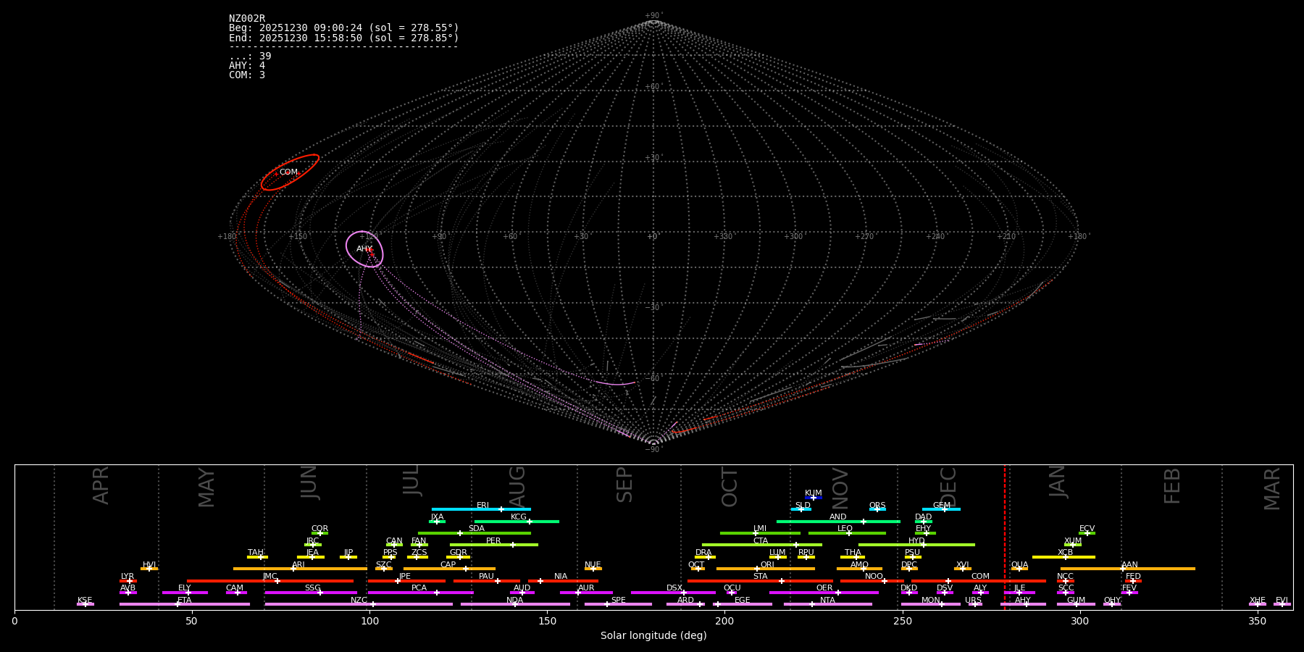The image size is (1304, 652).
Task: Click the NTA shower label
Action: point(827,600)
